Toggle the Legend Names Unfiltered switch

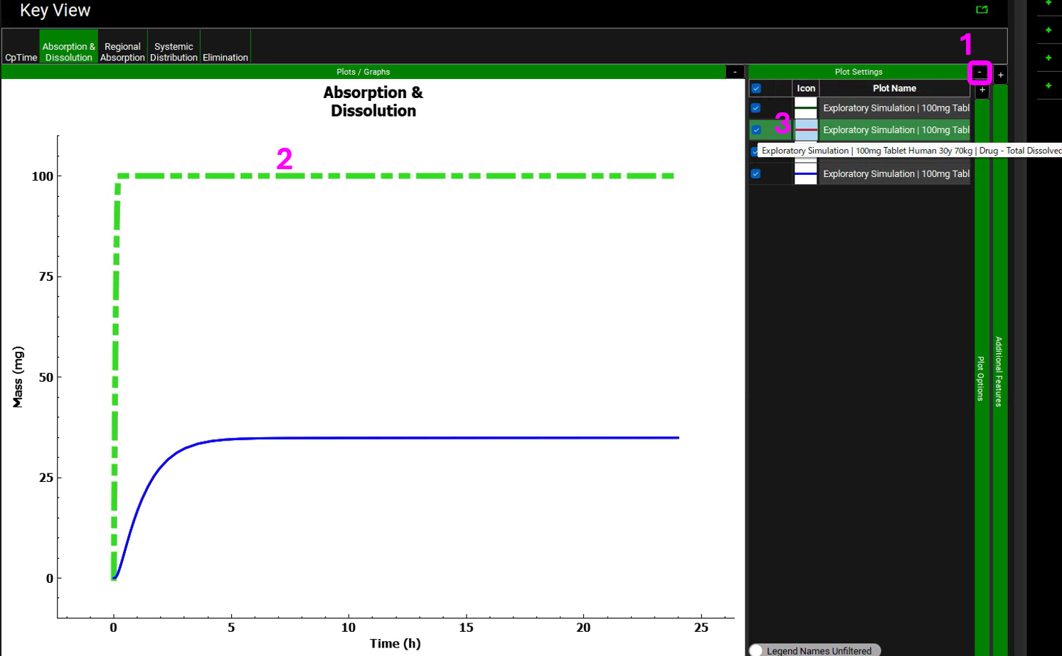[756, 650]
